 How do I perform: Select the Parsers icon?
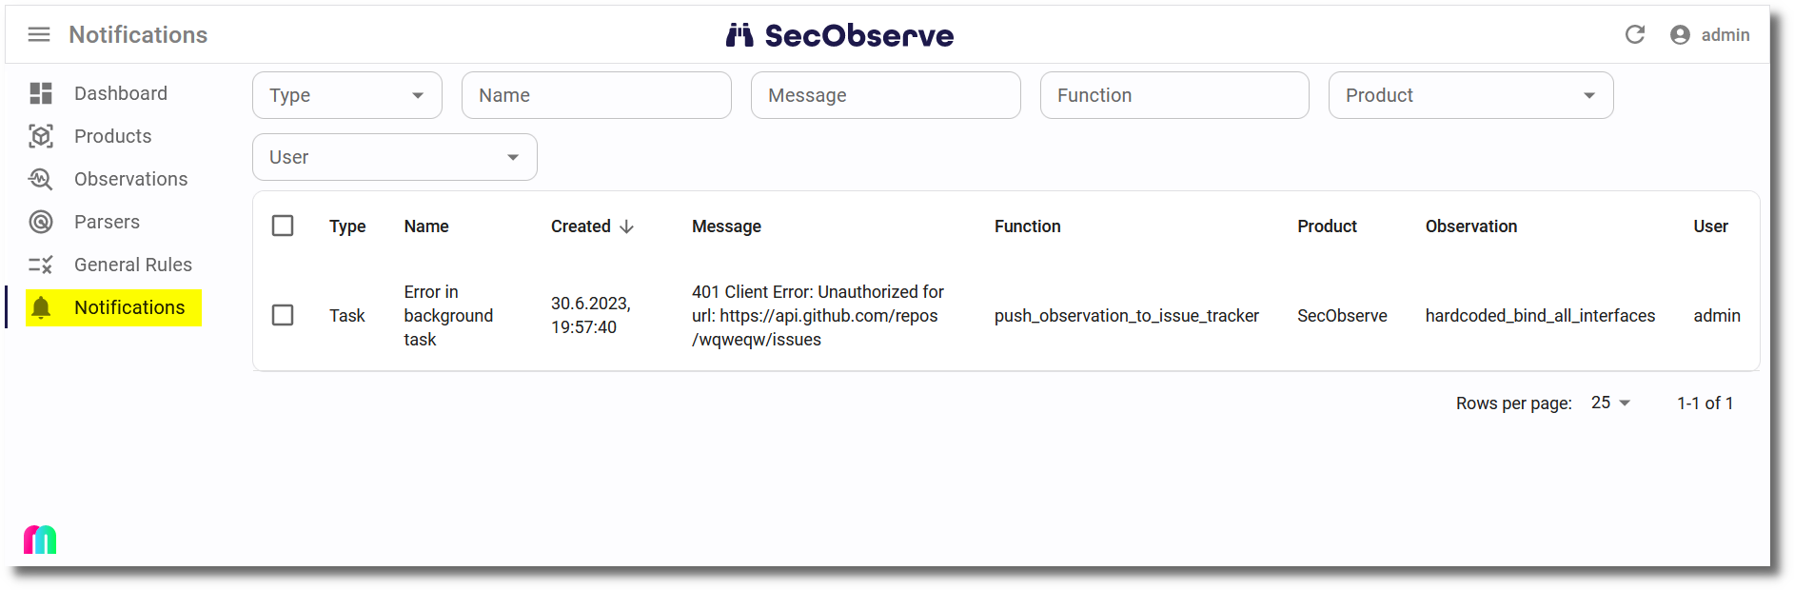tap(41, 222)
